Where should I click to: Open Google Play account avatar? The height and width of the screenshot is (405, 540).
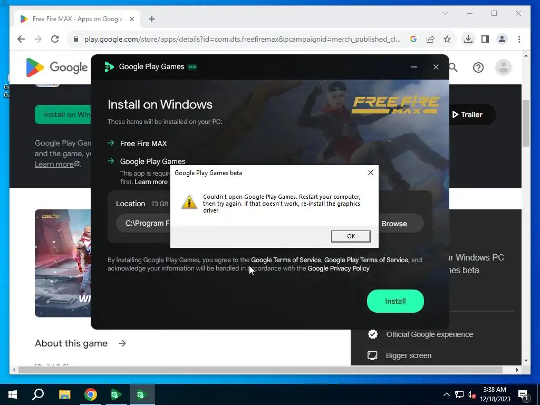point(503,67)
